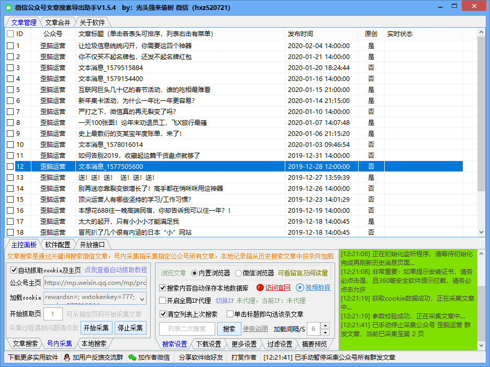The height and width of the screenshot is (367, 490).
Task: Click the blue play icon for 视频教程
Action: (299, 288)
